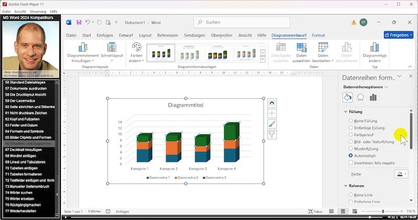
Task: Click the Freigeben button
Action: point(398,35)
